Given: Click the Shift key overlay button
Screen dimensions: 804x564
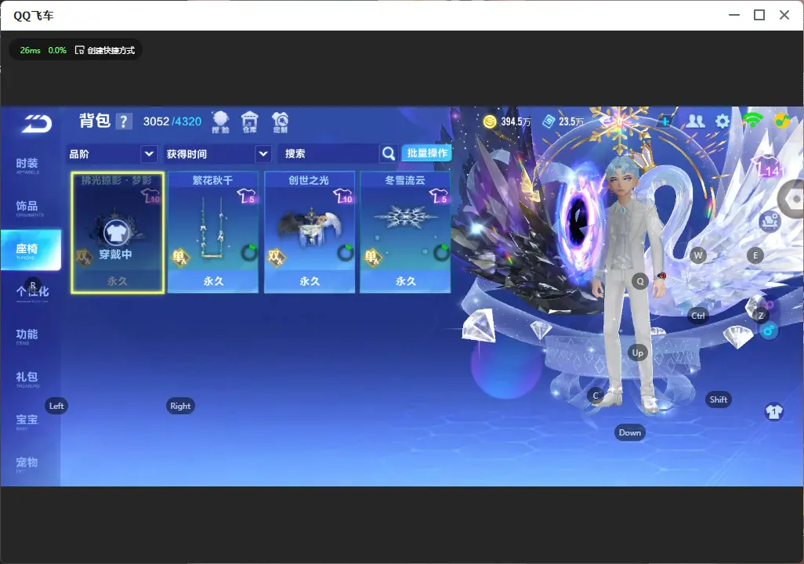Looking at the screenshot, I should (x=718, y=400).
